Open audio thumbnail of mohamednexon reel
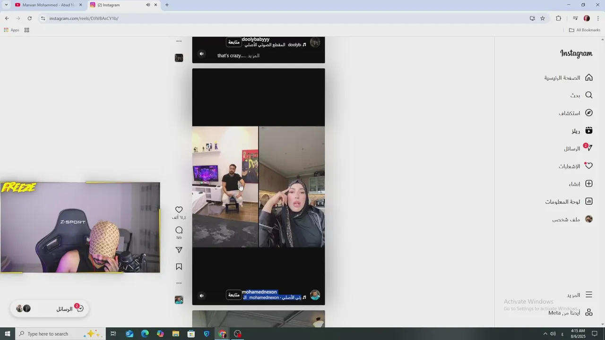 coord(179,300)
